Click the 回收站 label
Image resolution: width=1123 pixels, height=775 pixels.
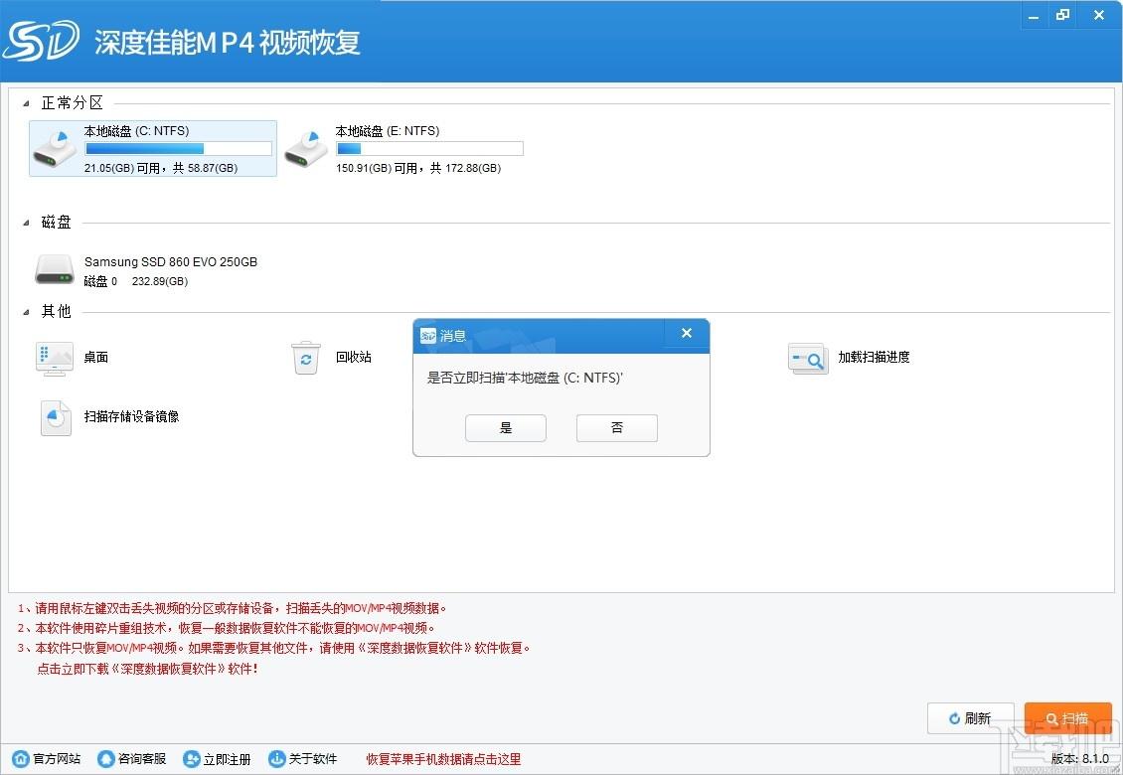[354, 357]
